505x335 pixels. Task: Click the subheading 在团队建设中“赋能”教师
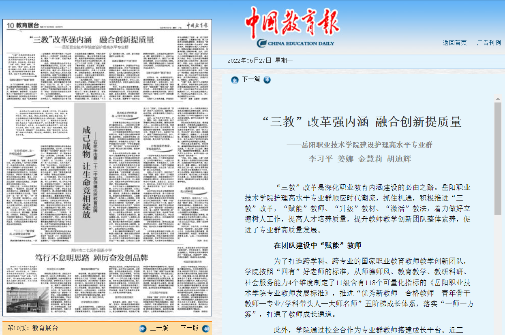pyautogui.click(x=317, y=245)
